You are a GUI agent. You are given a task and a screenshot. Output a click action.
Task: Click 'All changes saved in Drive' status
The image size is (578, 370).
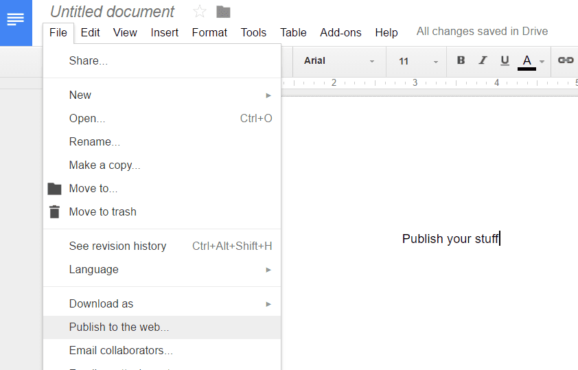point(482,32)
